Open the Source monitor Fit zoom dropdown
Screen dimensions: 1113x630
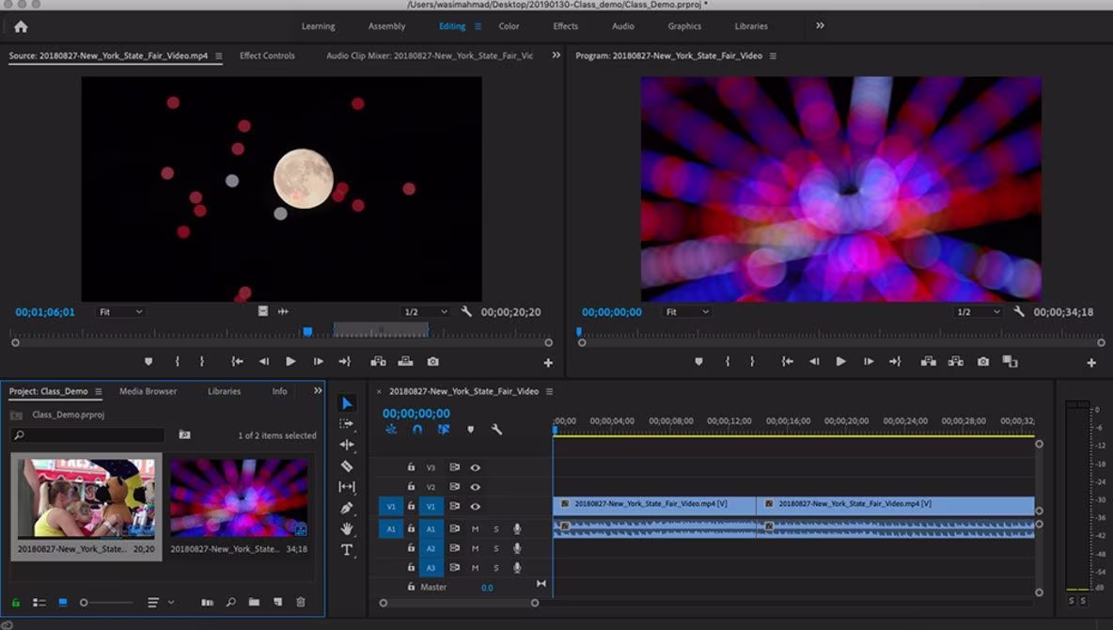pos(120,312)
